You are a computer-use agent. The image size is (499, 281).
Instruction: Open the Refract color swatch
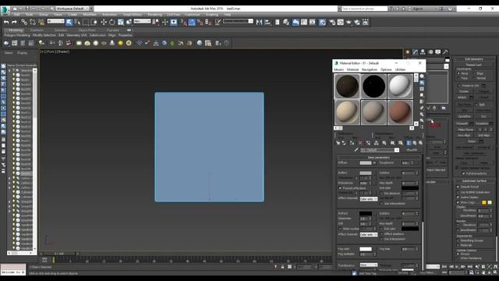pos(366,213)
